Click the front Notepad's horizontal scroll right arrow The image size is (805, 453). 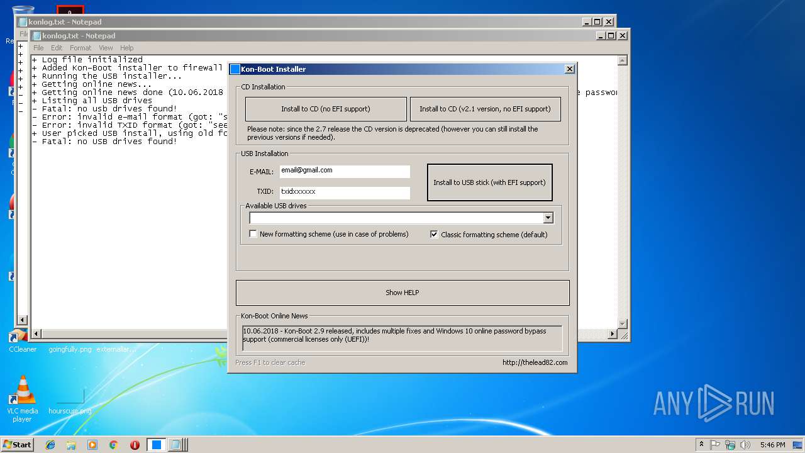point(613,334)
